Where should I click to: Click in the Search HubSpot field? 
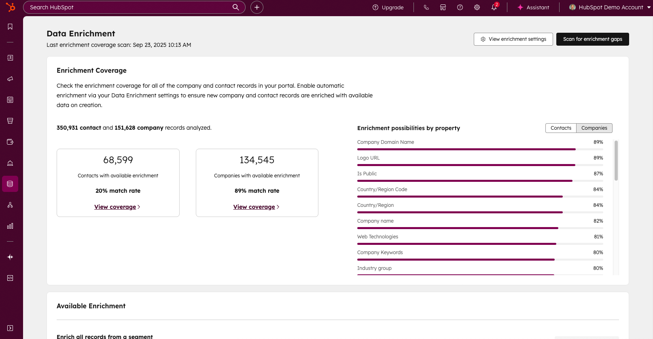coord(129,7)
